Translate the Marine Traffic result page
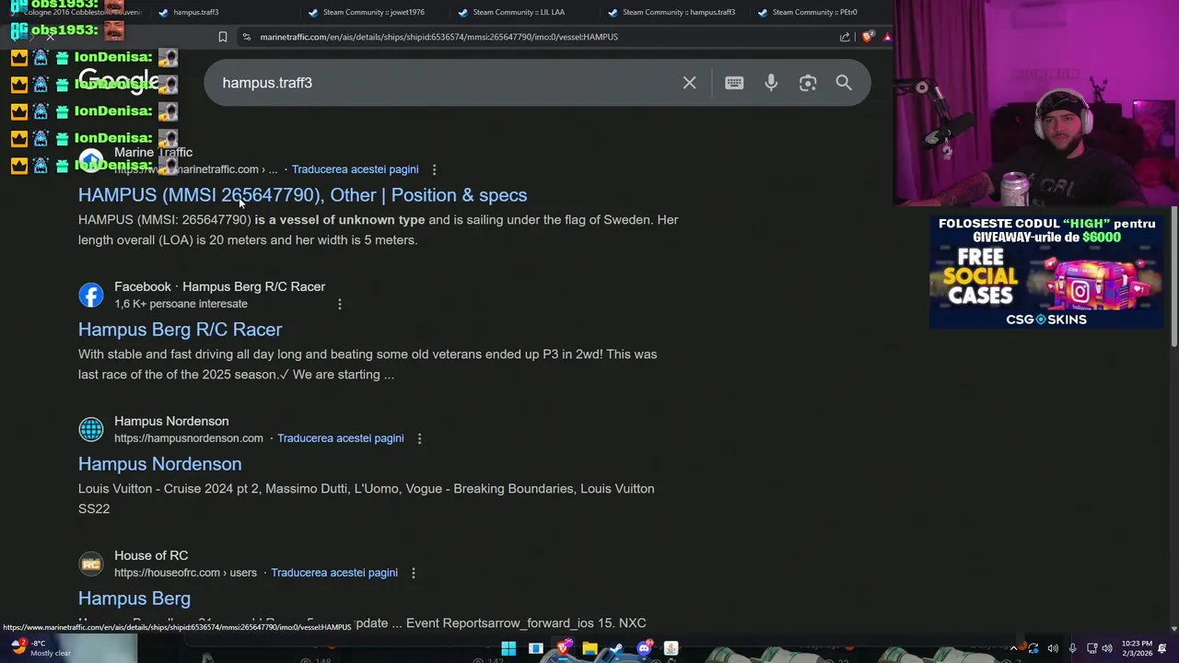The width and height of the screenshot is (1179, 663). (355, 169)
